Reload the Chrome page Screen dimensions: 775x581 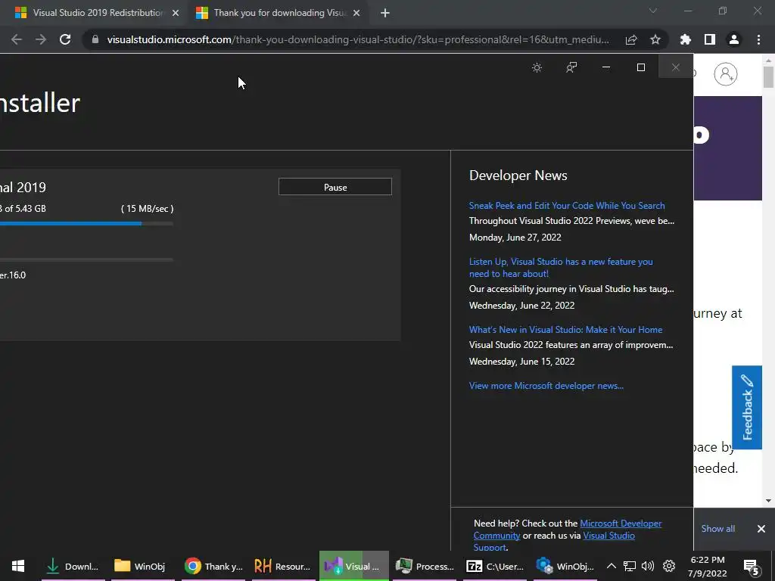65,39
